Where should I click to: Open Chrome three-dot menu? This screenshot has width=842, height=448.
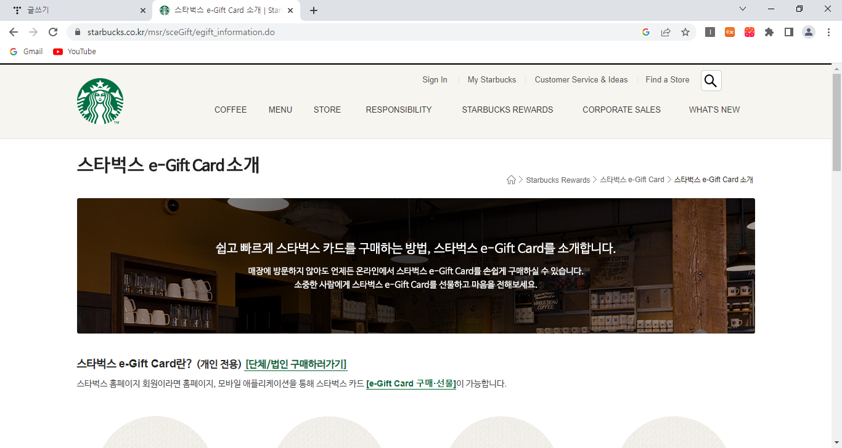point(828,32)
